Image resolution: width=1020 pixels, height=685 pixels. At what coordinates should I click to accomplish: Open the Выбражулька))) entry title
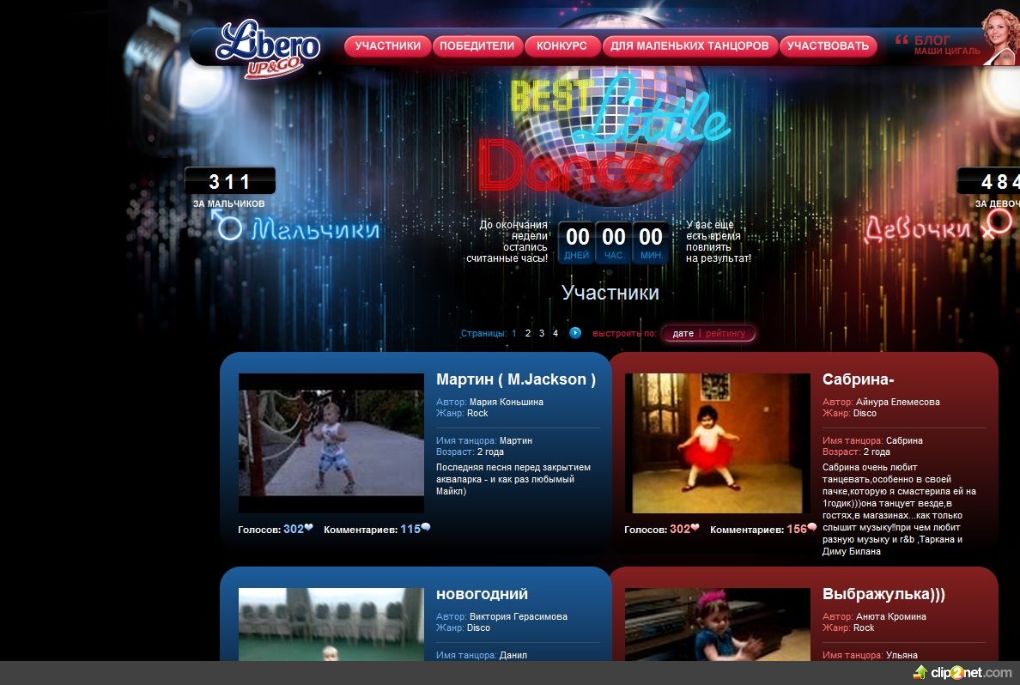[883, 594]
